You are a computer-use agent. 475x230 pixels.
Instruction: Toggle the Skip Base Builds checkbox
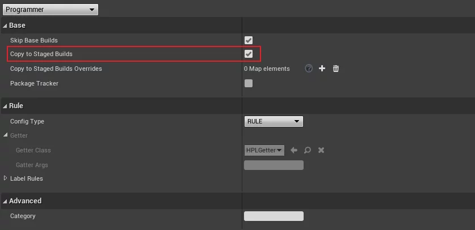(249, 40)
